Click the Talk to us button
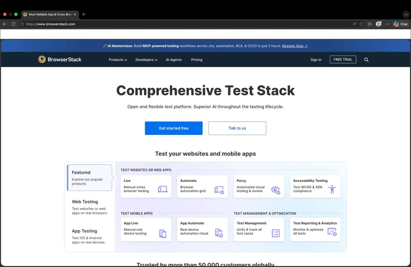This screenshot has height=267, width=411. 237,128
